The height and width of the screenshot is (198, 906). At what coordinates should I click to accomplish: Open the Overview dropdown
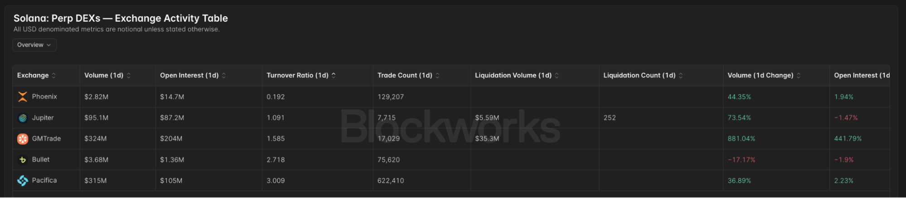(34, 45)
